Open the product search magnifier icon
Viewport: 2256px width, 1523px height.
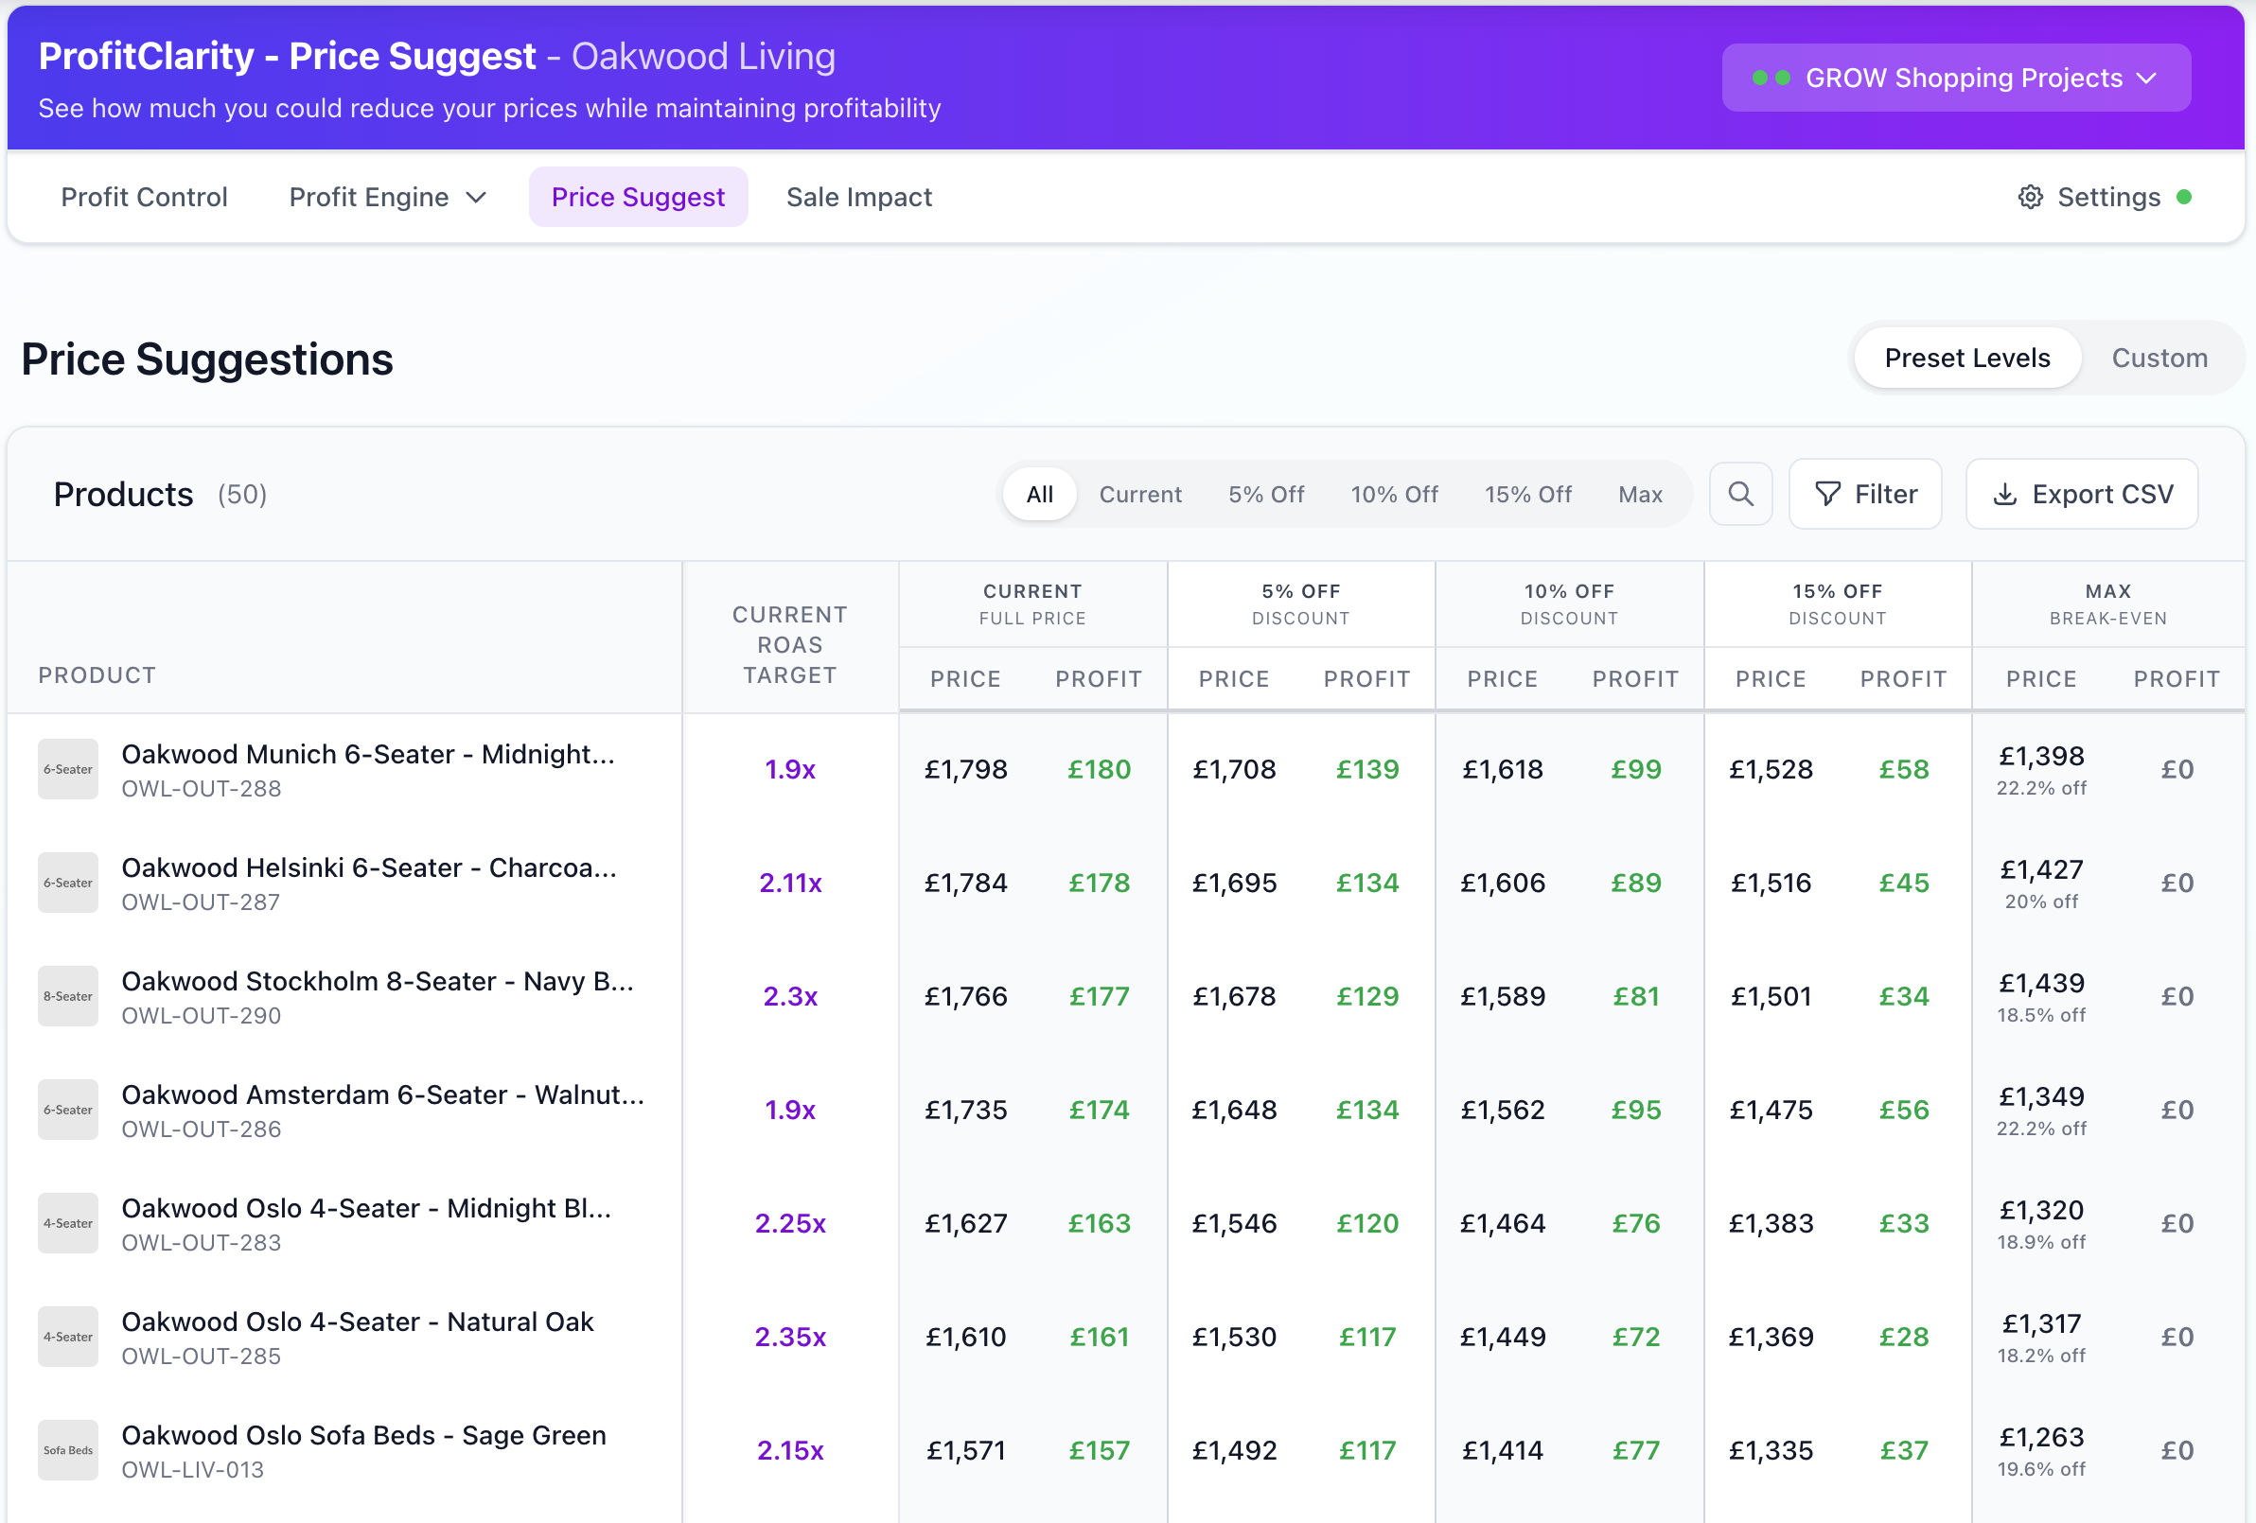click(x=1740, y=494)
